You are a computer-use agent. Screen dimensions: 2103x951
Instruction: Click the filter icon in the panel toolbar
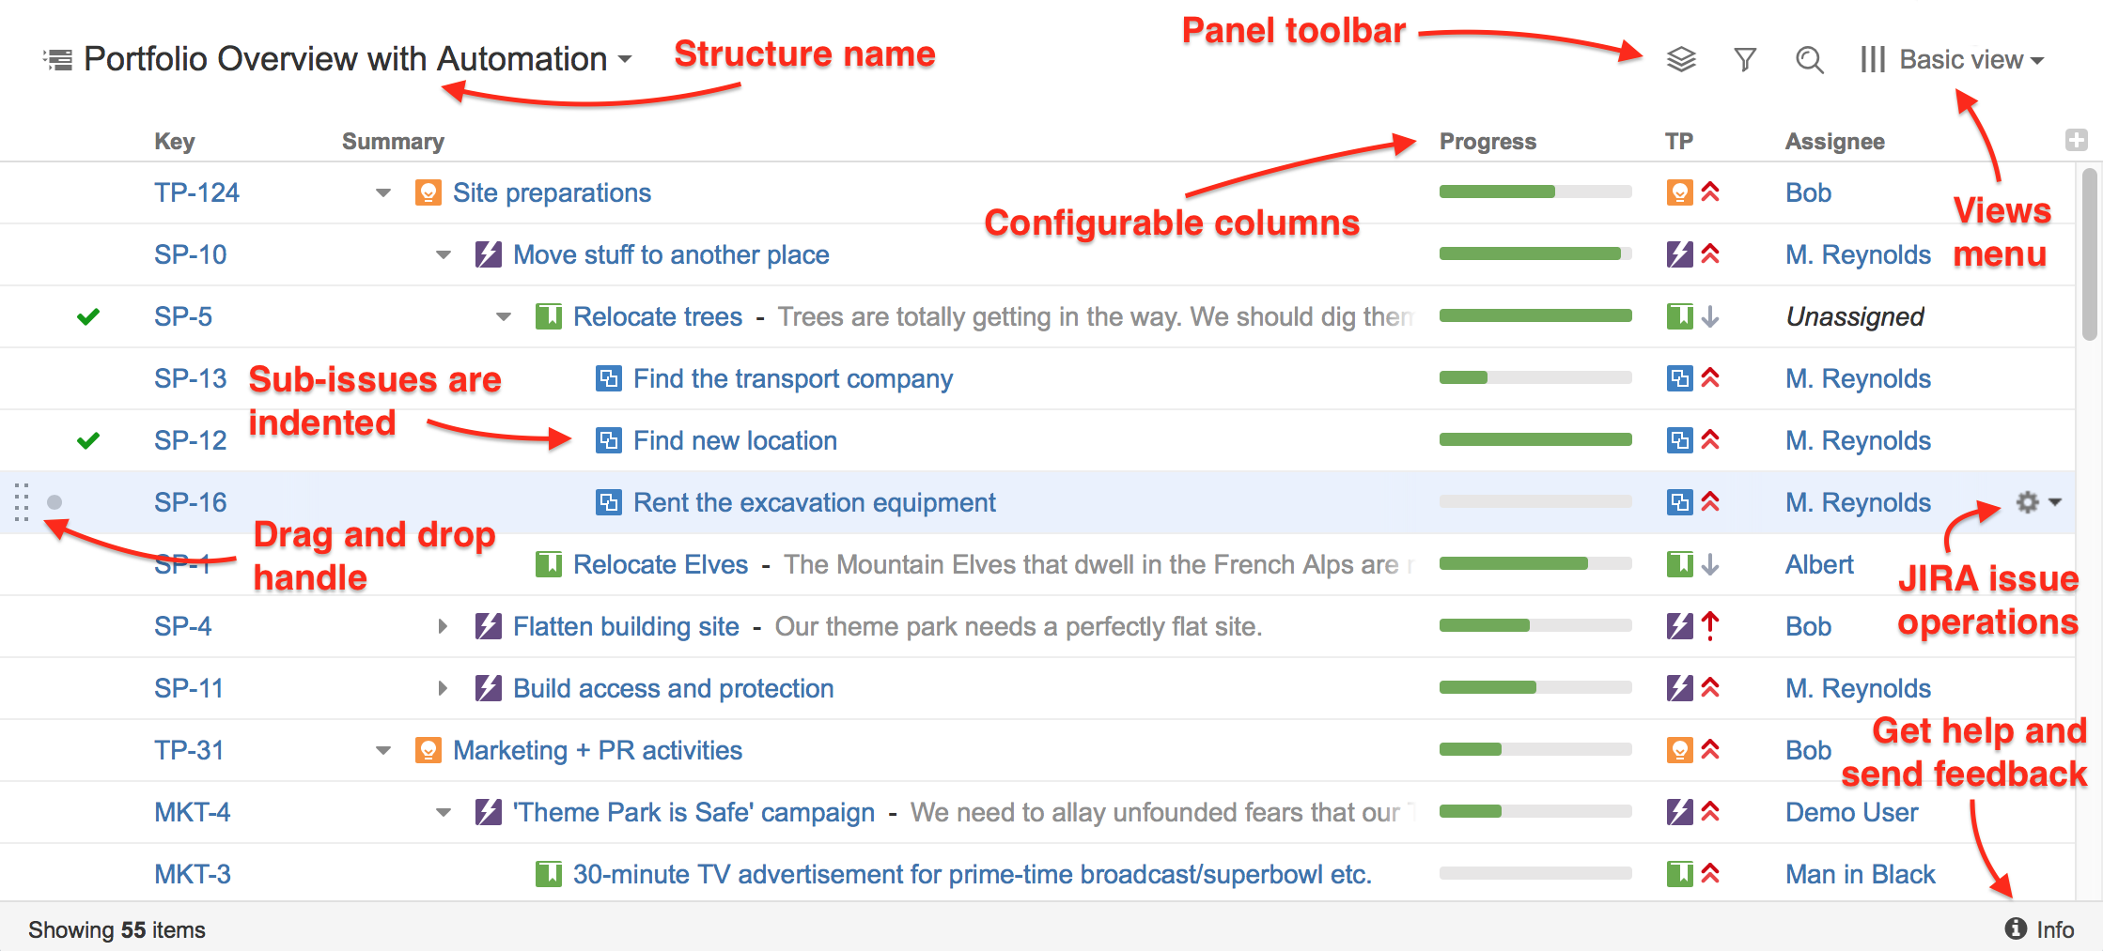1745,58
